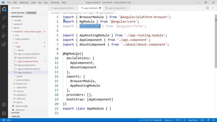Screen dimensions: 217x122
Task: Switch to app.component.ts tab
Action: [117, 8]
